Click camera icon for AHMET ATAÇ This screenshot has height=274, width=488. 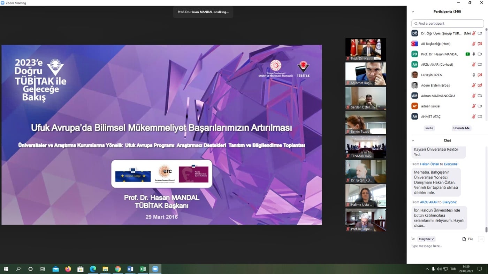click(x=480, y=116)
